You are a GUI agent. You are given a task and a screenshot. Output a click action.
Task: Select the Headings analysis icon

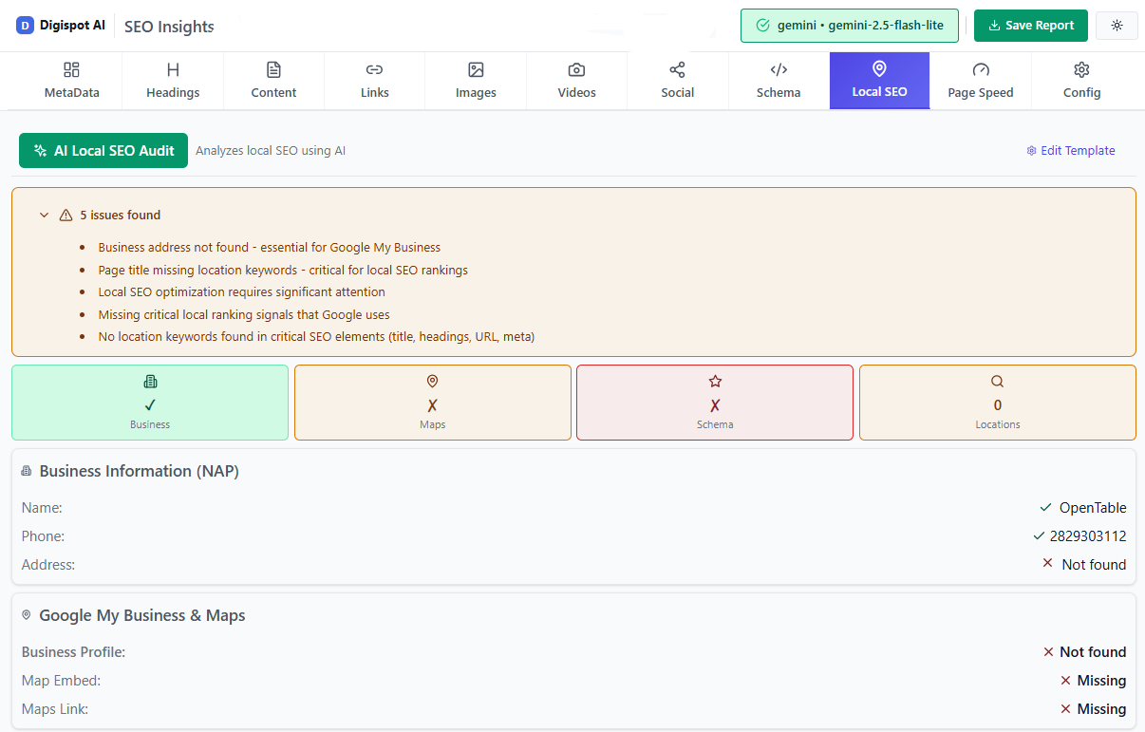click(x=172, y=69)
